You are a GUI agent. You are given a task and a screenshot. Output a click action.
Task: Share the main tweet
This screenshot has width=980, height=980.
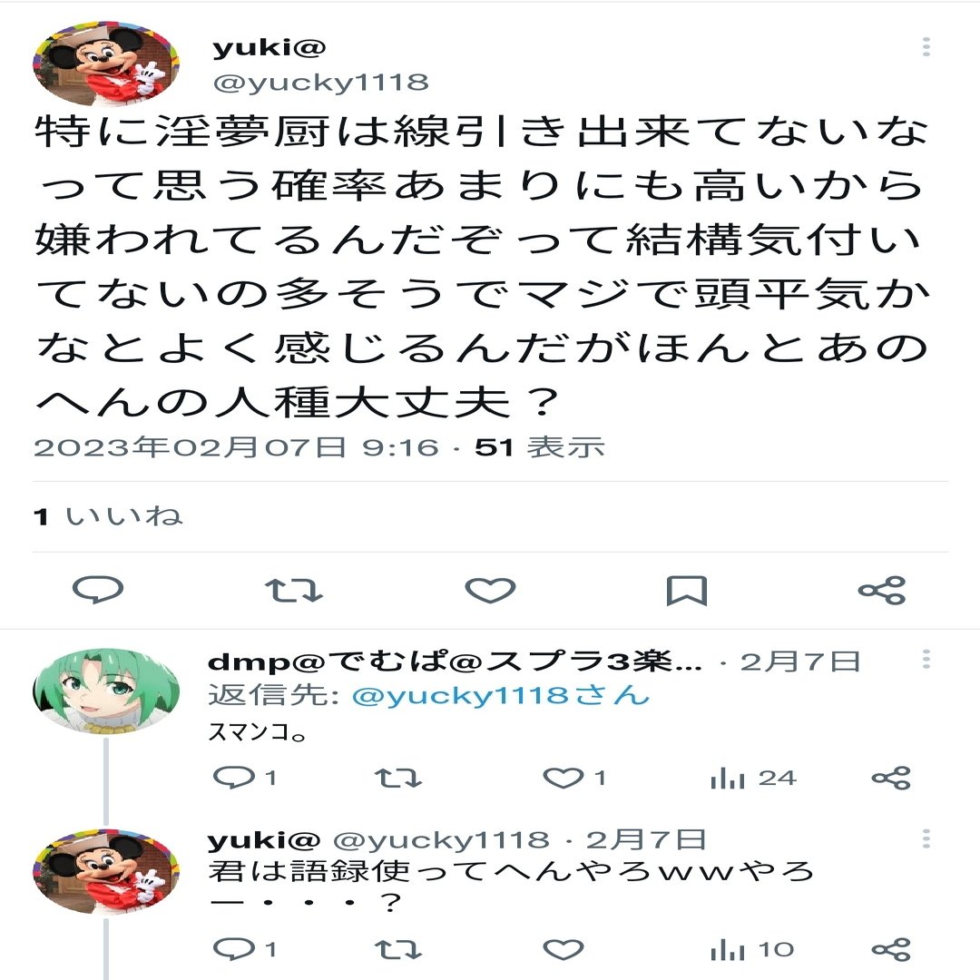pyautogui.click(x=882, y=590)
